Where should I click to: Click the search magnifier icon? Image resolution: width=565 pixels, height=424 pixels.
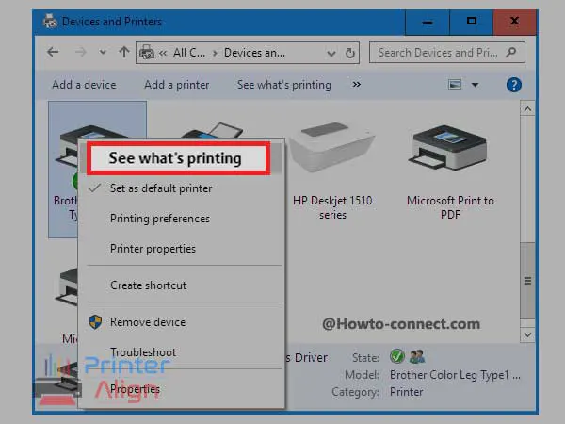[510, 53]
